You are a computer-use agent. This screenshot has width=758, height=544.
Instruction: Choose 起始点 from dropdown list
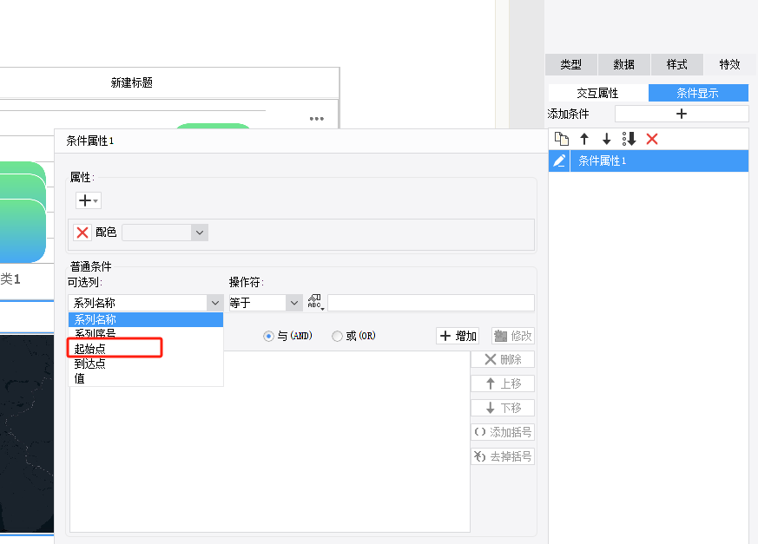tap(146, 348)
